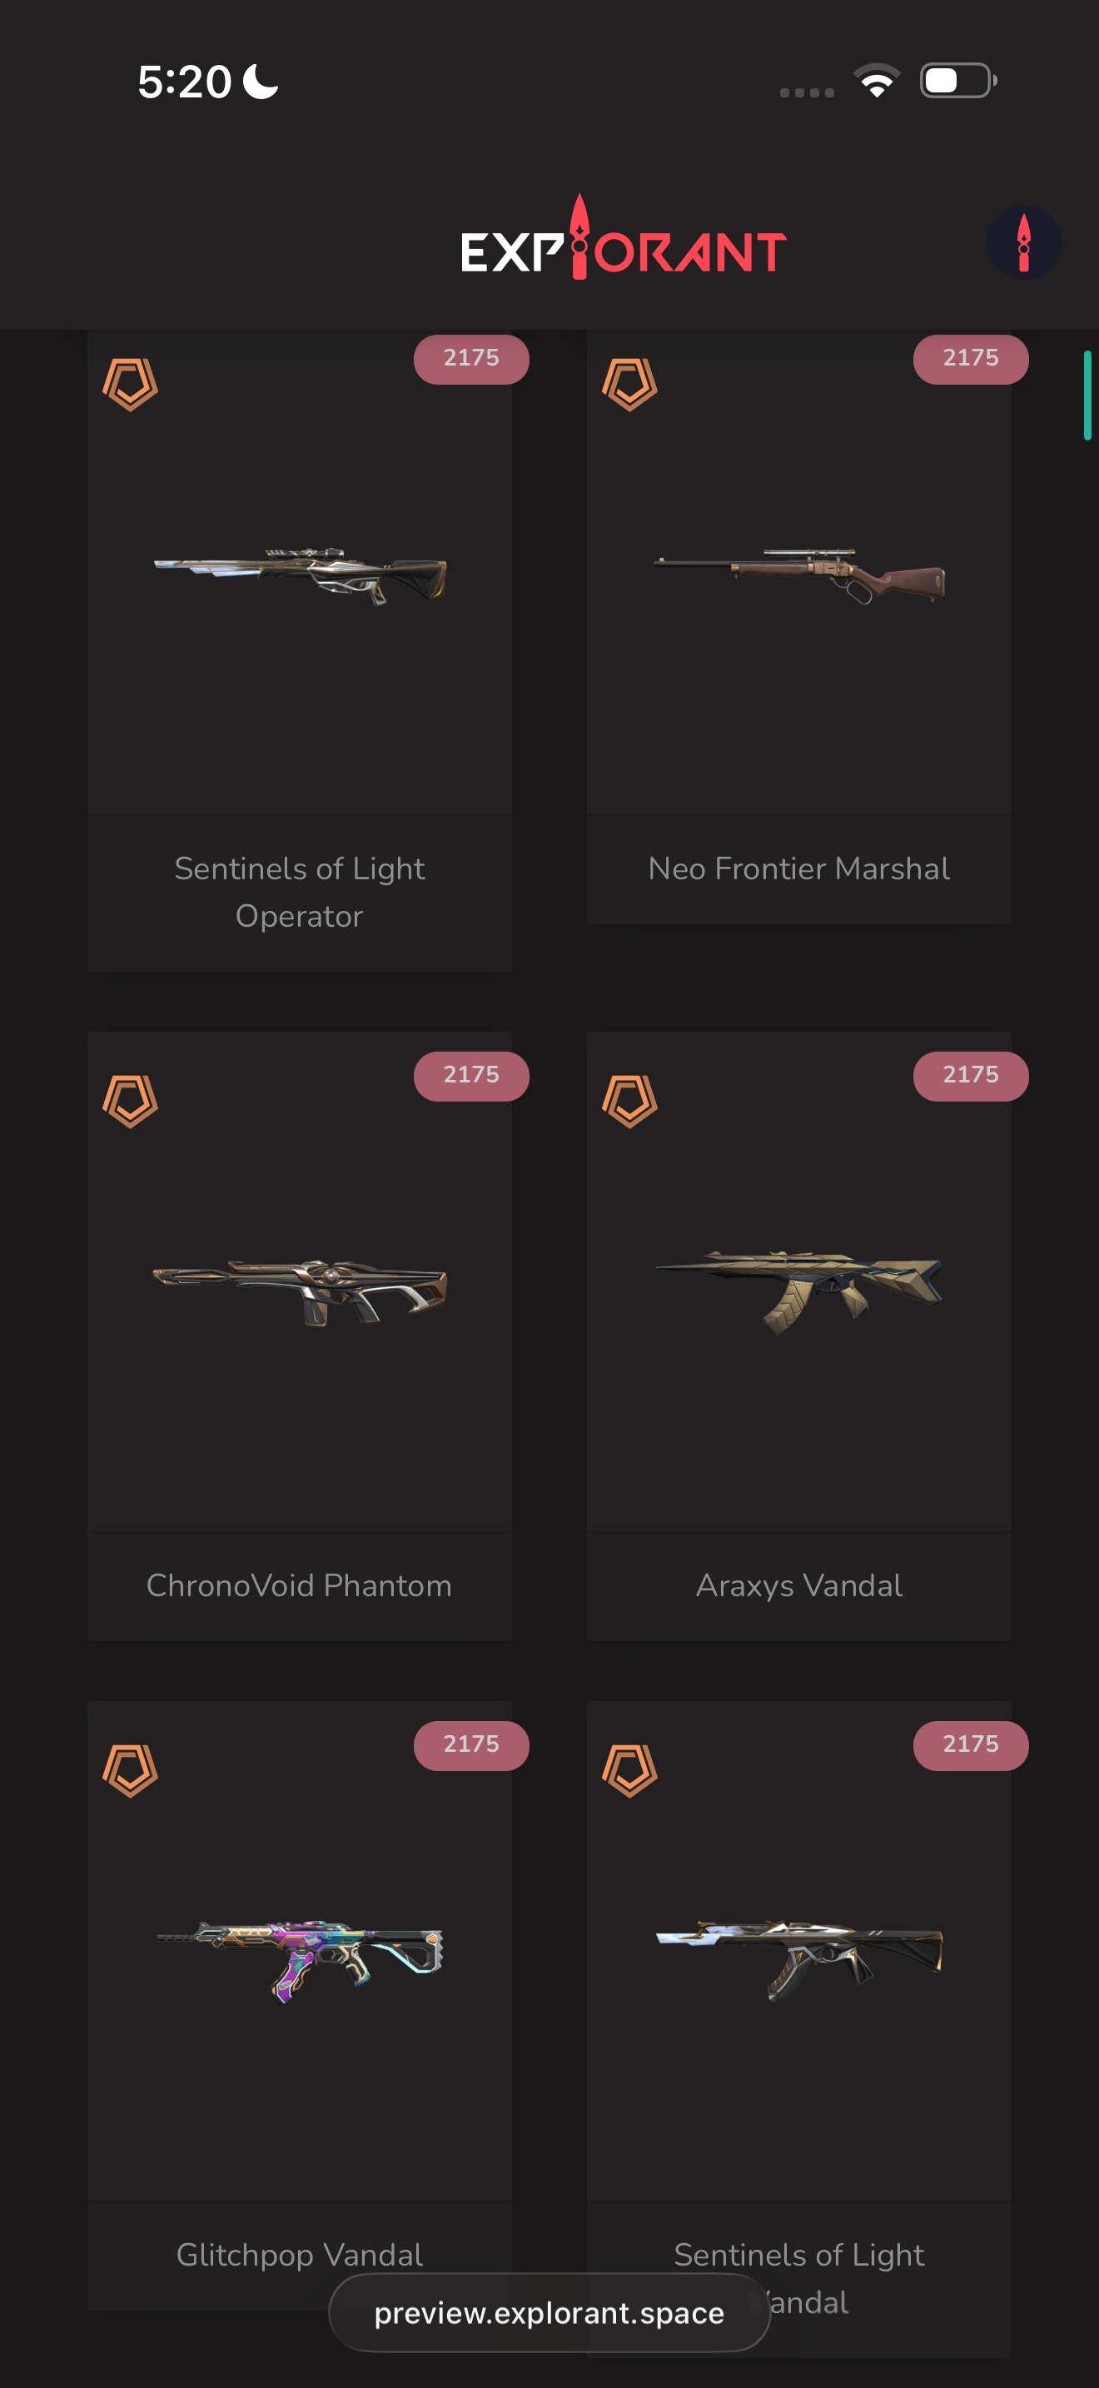Click the tier icon on Sentinels of Light Operator
This screenshot has width=1099, height=2388.
(130, 385)
